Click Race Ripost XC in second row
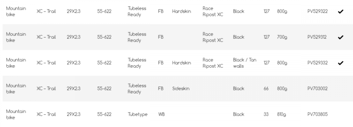The width and height of the screenshot is (353, 127). coord(213,37)
